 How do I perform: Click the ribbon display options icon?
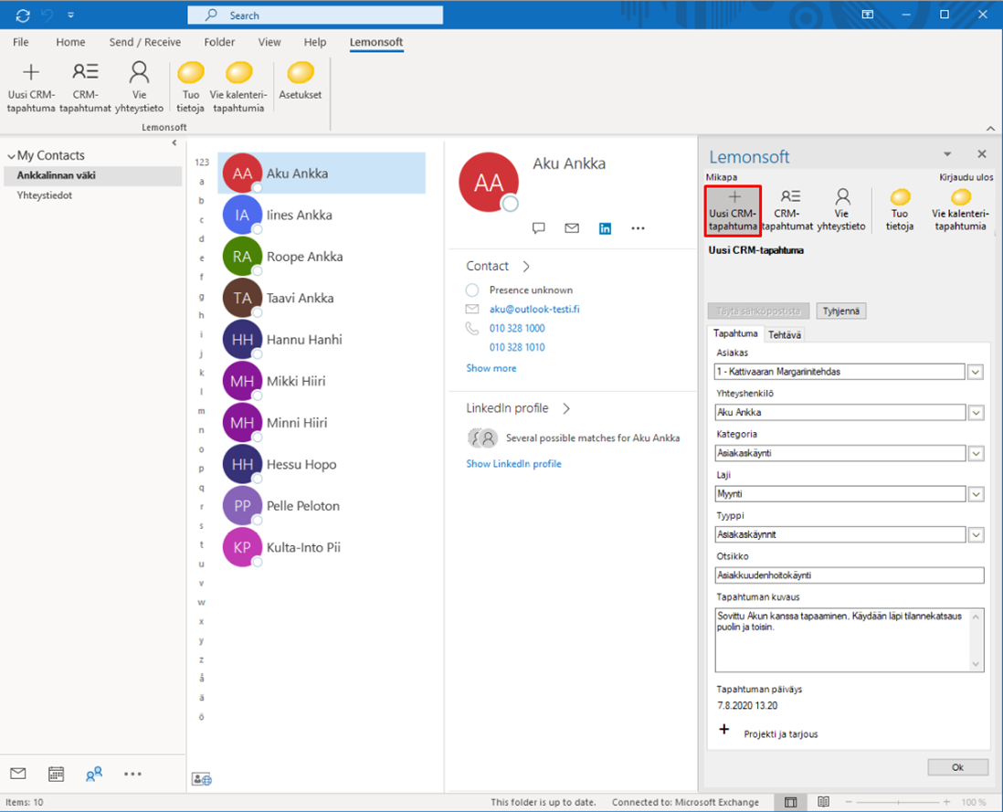[868, 15]
